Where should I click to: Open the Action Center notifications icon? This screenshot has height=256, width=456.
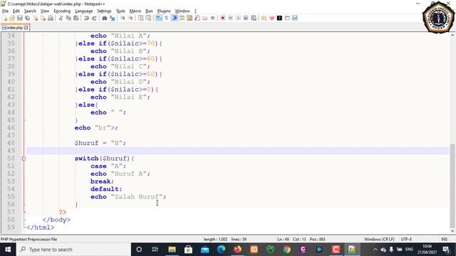click(447, 250)
